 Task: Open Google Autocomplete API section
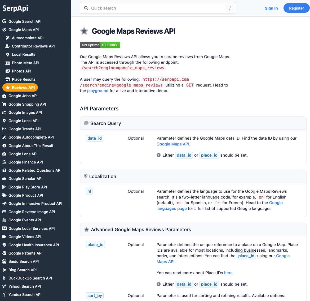point(31,137)
